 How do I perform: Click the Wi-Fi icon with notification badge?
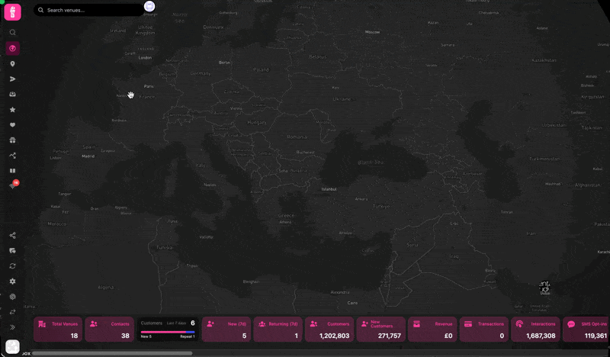(12, 185)
